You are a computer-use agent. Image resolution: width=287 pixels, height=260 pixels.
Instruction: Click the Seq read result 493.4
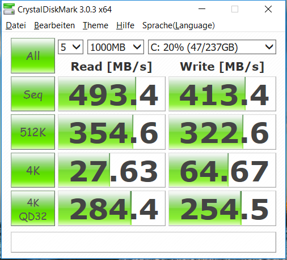coord(112,94)
